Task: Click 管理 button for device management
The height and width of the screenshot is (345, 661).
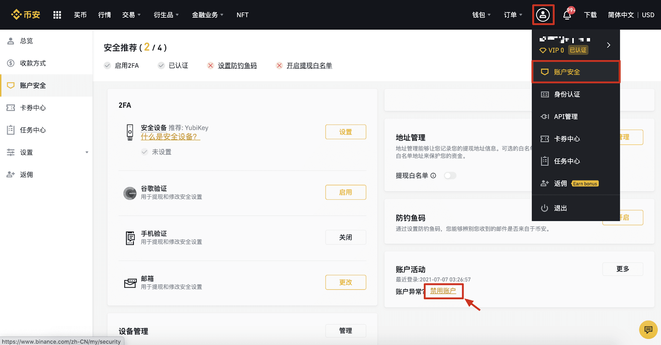Action: point(346,331)
